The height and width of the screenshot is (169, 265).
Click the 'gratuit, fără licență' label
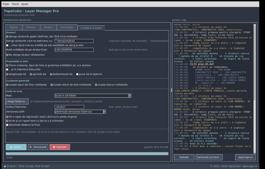156,147
